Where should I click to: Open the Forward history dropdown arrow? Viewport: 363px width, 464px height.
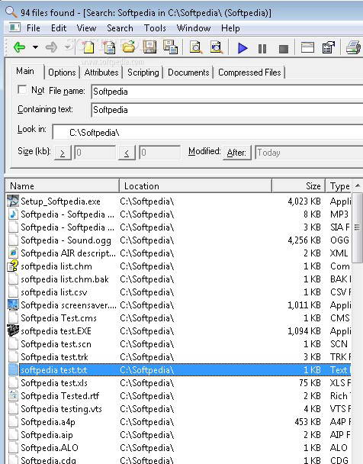click(x=68, y=47)
